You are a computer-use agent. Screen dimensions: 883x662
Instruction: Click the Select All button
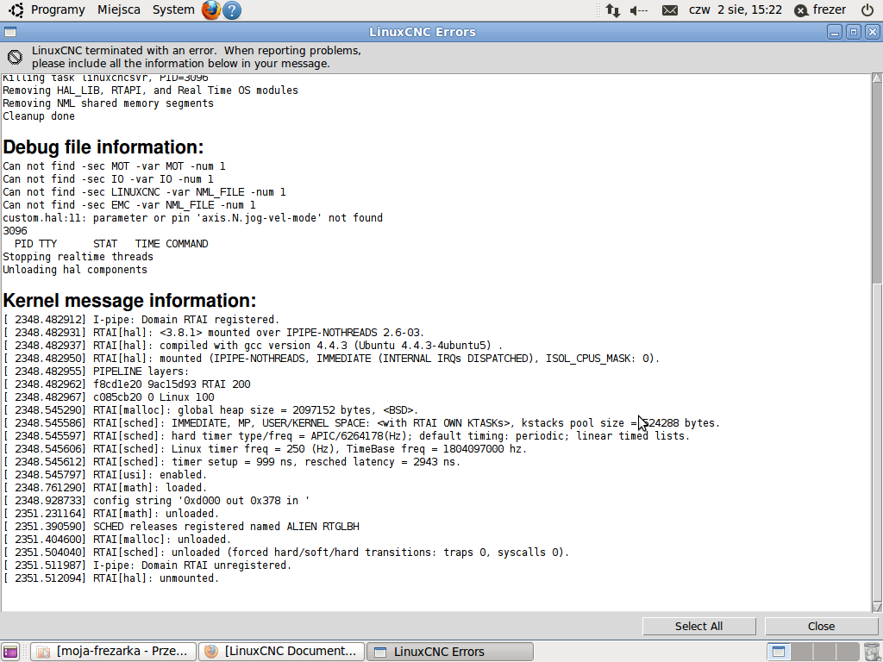698,626
